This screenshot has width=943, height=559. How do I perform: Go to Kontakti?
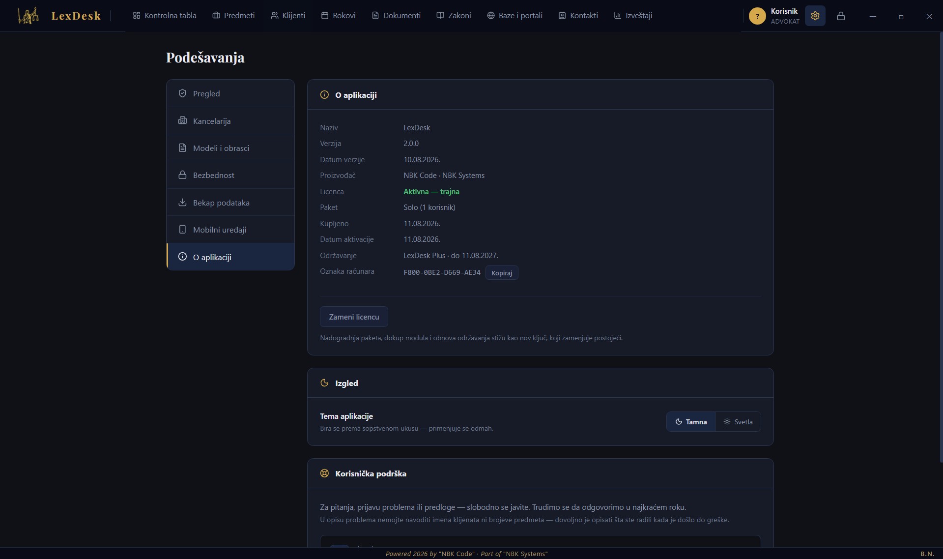click(x=578, y=16)
